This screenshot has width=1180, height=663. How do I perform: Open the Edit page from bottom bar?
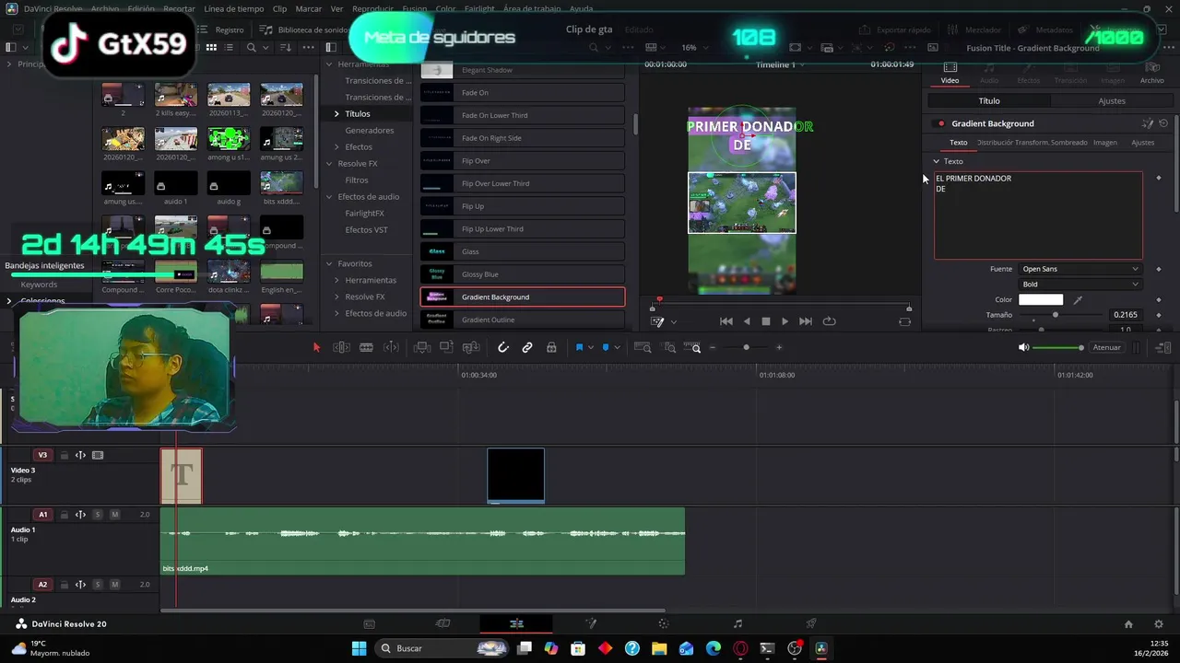(x=516, y=623)
